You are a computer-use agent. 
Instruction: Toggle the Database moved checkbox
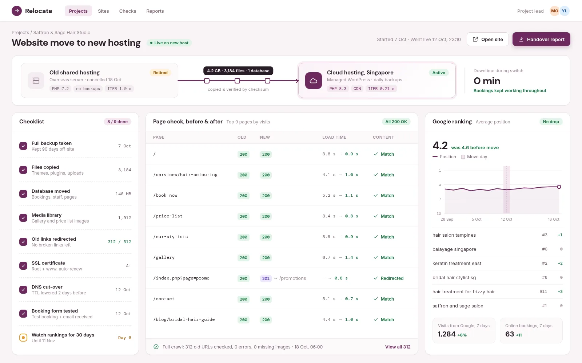coord(23,194)
